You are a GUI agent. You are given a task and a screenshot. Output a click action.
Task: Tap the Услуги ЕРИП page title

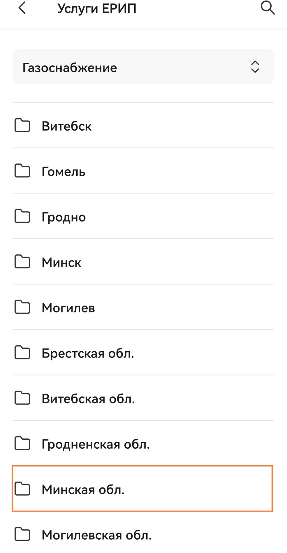pos(97,8)
